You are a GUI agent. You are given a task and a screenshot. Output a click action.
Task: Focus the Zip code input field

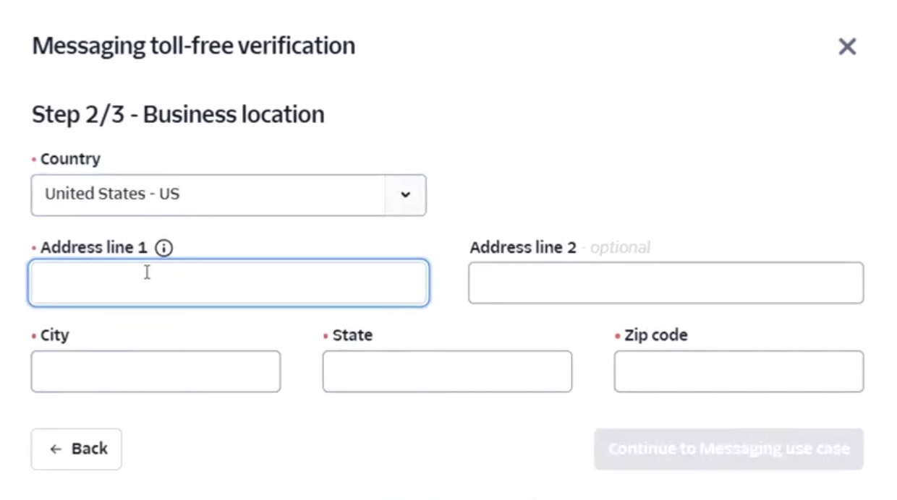tap(739, 371)
